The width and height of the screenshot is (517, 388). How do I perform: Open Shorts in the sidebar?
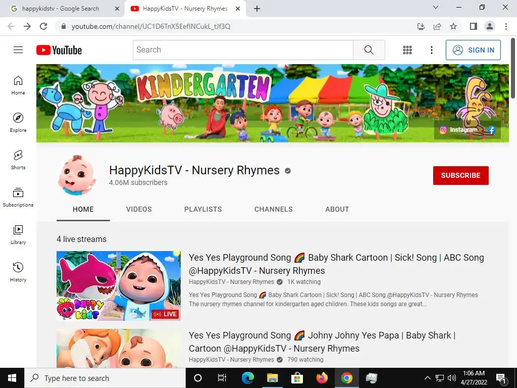[x=18, y=160]
